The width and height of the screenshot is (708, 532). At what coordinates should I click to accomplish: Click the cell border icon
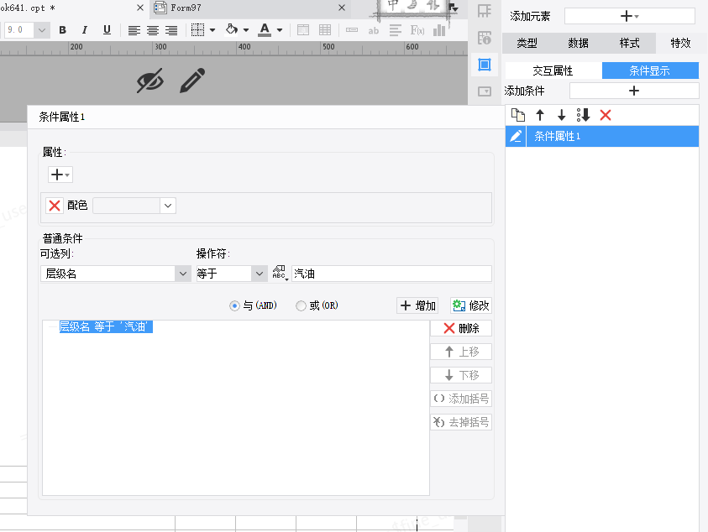[x=197, y=30]
